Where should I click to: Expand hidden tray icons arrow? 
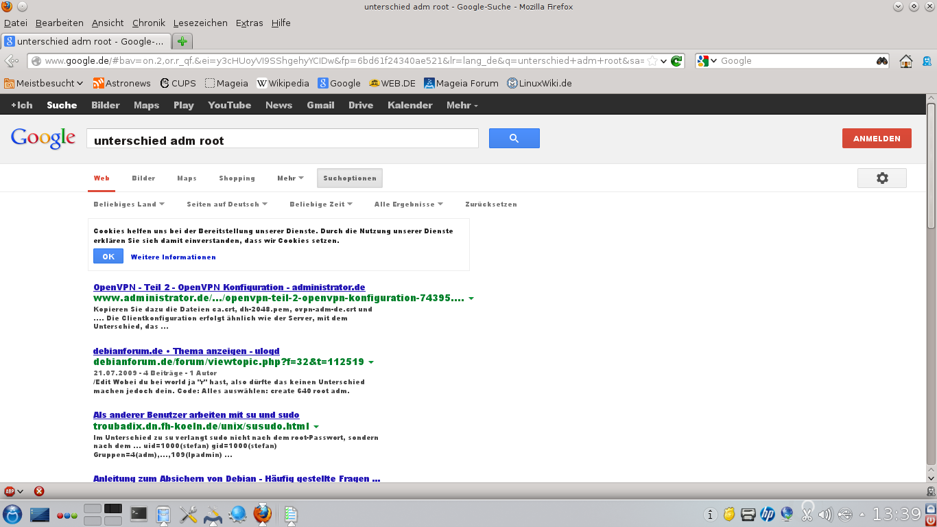point(862,515)
